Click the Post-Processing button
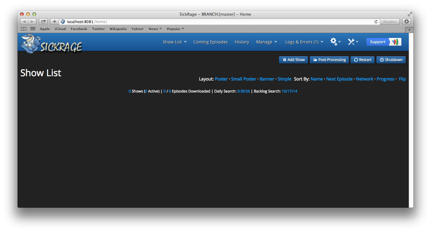The width and height of the screenshot is (431, 232). (329, 60)
